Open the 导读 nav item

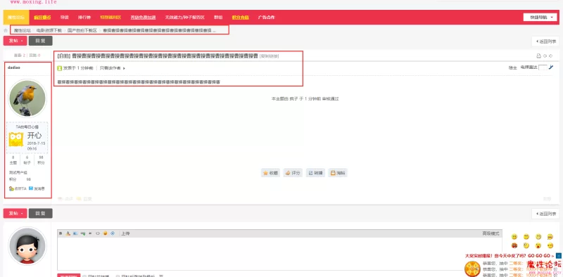pyautogui.click(x=64, y=17)
